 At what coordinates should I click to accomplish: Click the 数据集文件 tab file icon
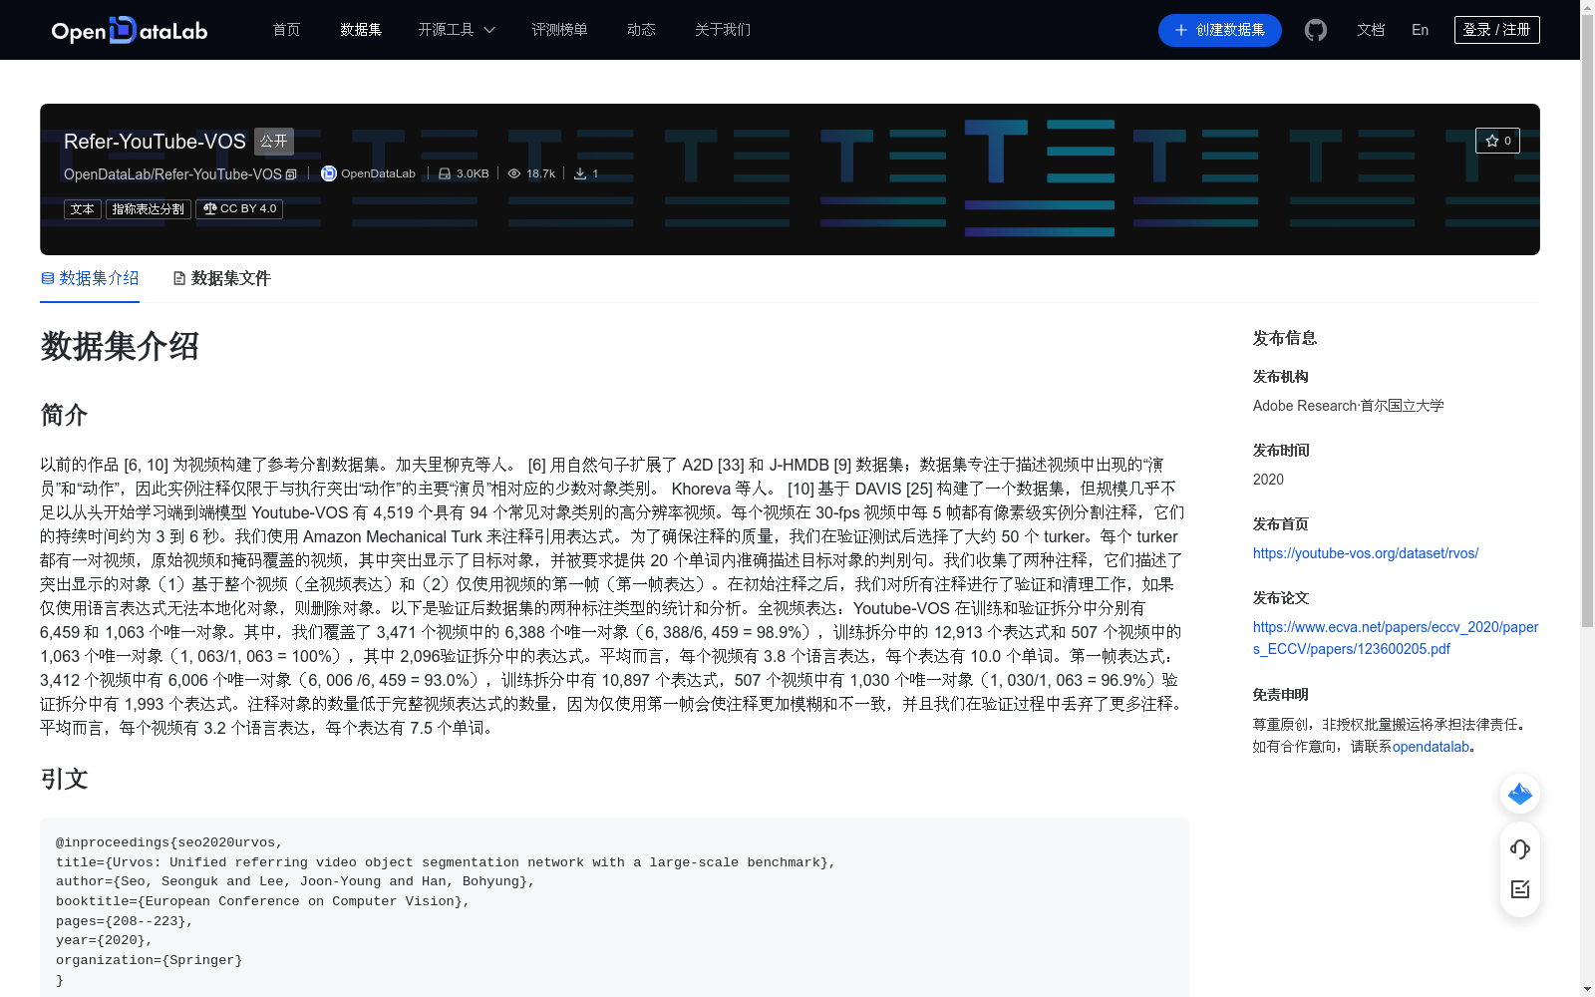tap(179, 278)
